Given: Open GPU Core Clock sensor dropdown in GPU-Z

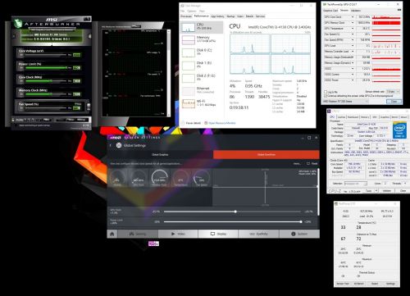Looking at the screenshot, I should pos(353,17).
